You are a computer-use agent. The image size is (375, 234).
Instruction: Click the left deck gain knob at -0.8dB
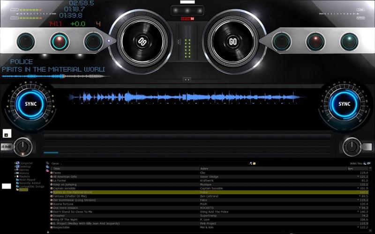[23, 147]
